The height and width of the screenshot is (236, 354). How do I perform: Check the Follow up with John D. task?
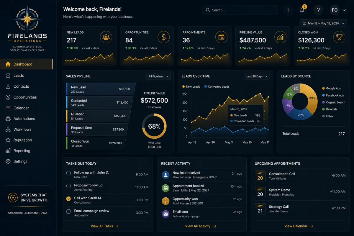(68, 173)
